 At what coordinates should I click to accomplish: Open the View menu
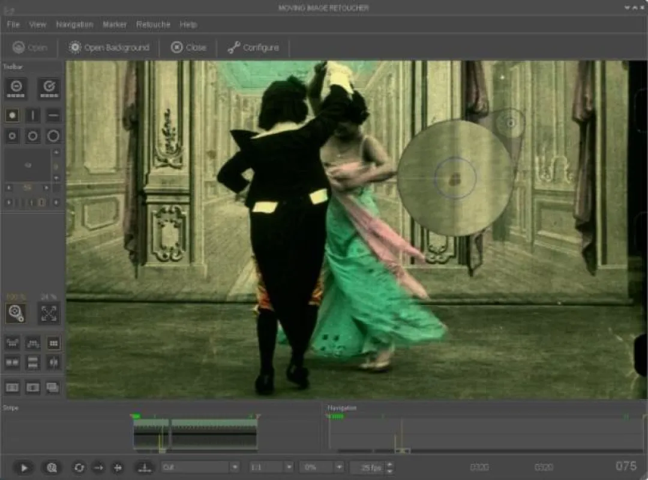(x=37, y=25)
